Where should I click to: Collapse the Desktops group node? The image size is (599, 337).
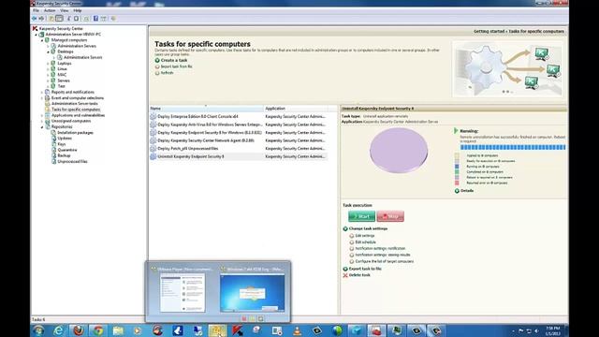48,51
